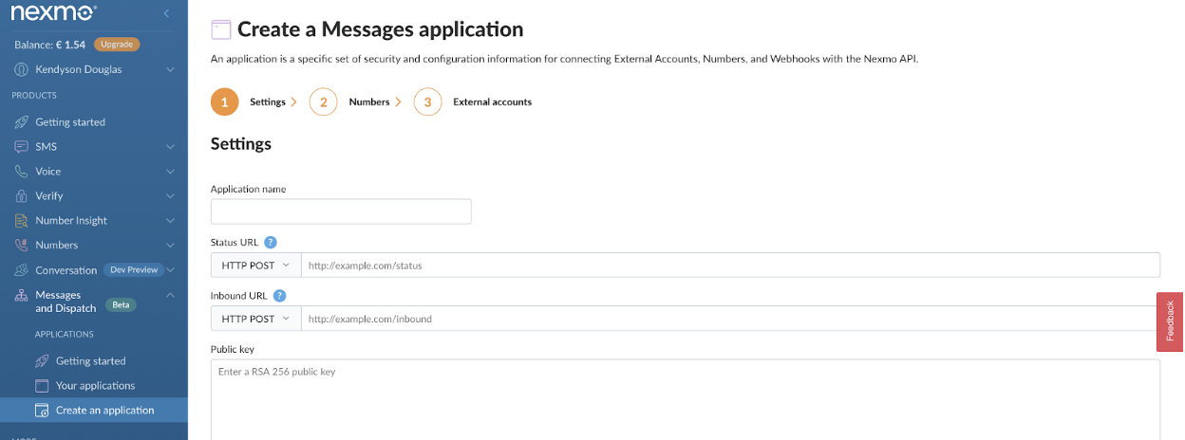1185x440 pixels.
Task: Click the Conversation people icon
Action: [x=20, y=270]
